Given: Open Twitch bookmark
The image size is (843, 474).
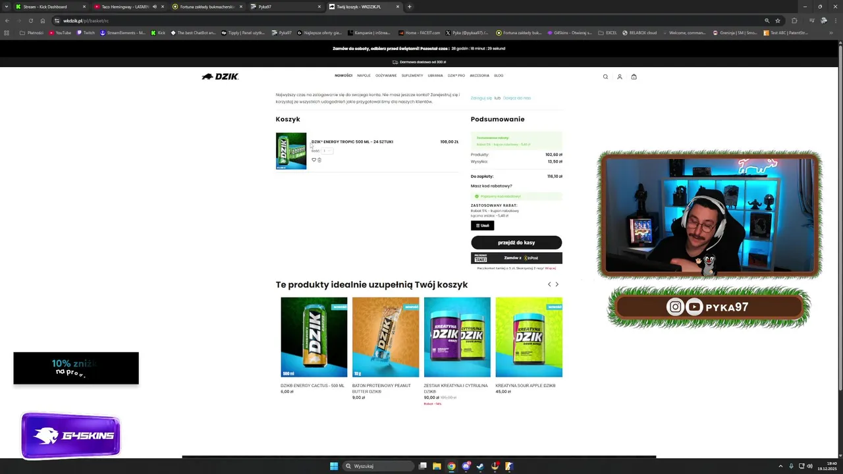Looking at the screenshot, I should coord(86,32).
